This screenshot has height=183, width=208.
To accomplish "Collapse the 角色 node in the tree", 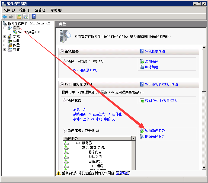I will 5,28.
